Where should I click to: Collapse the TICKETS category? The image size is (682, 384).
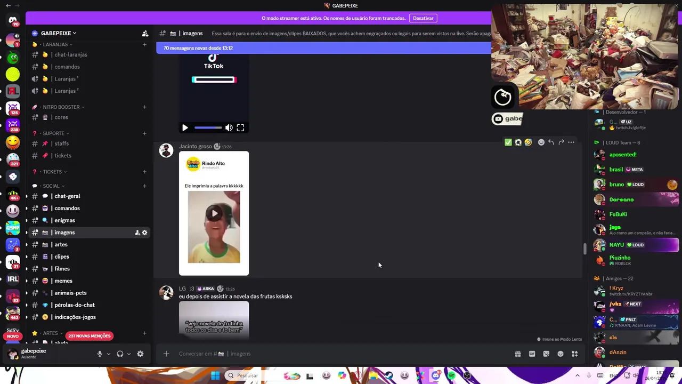point(50,172)
